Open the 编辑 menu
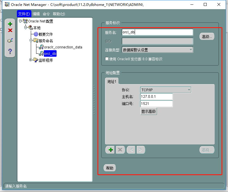The height and width of the screenshot is (192, 228). (36, 14)
